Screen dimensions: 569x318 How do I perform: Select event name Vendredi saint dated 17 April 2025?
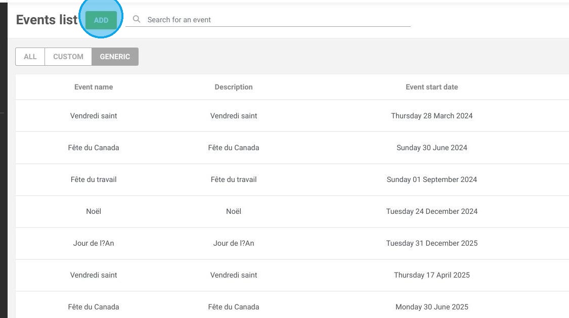tap(94, 275)
